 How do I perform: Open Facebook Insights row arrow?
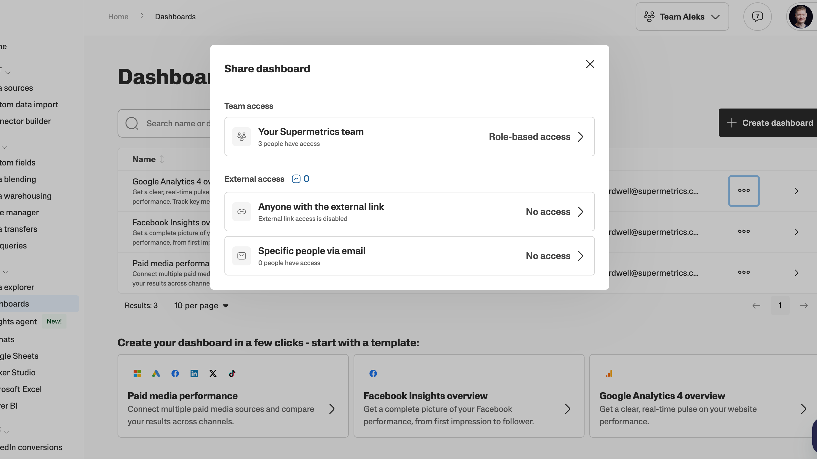[x=796, y=232]
